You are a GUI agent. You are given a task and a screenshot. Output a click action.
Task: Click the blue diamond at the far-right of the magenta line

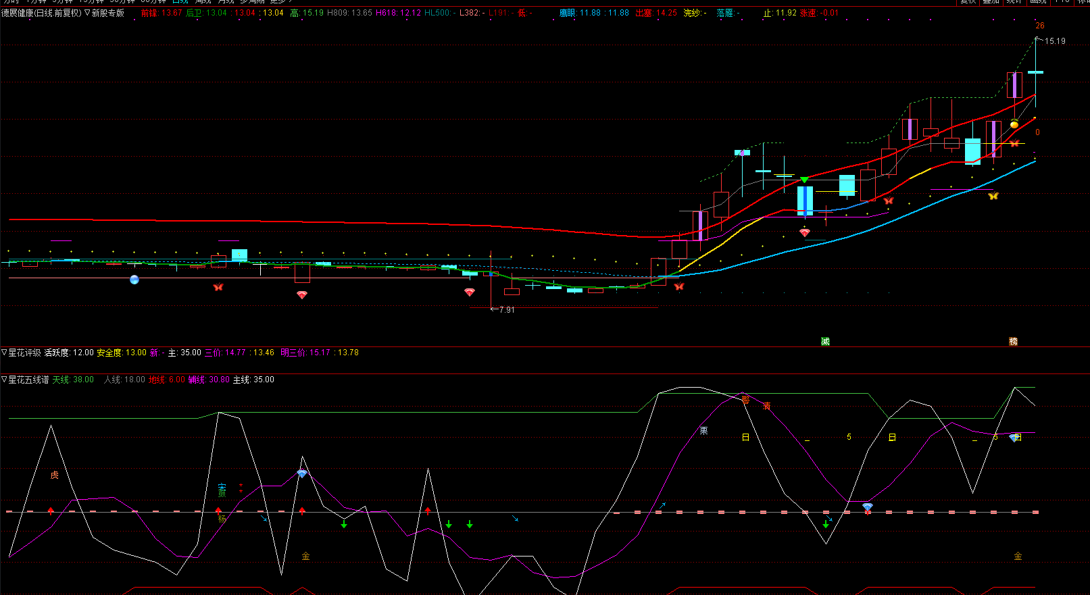(x=1014, y=438)
